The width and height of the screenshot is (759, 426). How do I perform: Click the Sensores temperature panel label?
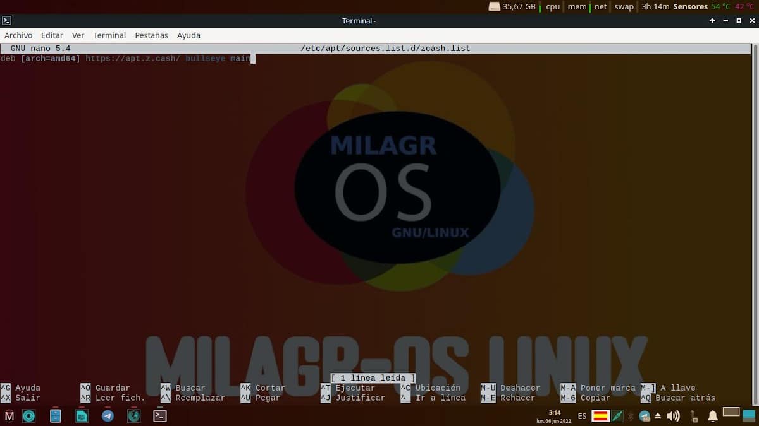[x=690, y=7]
